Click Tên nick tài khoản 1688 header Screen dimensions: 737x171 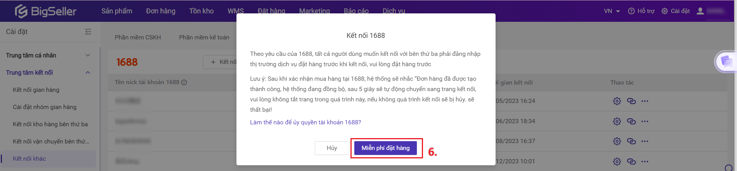147,82
